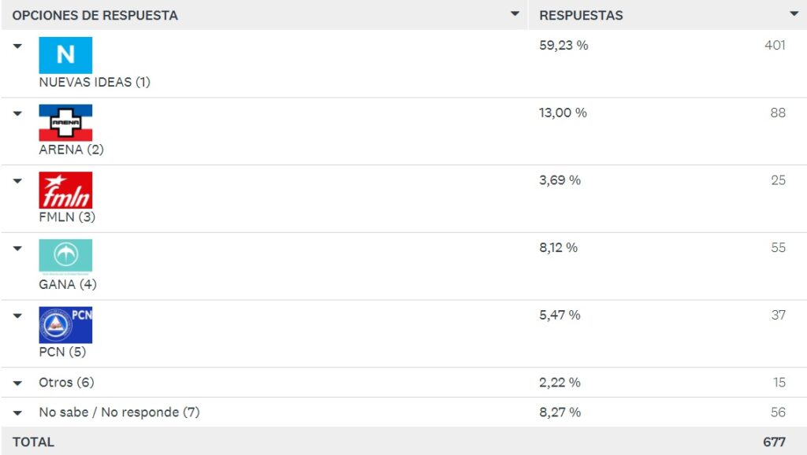Click the No sabe / No responde (7) text
Viewport: 807px width, 455px height.
[120, 412]
